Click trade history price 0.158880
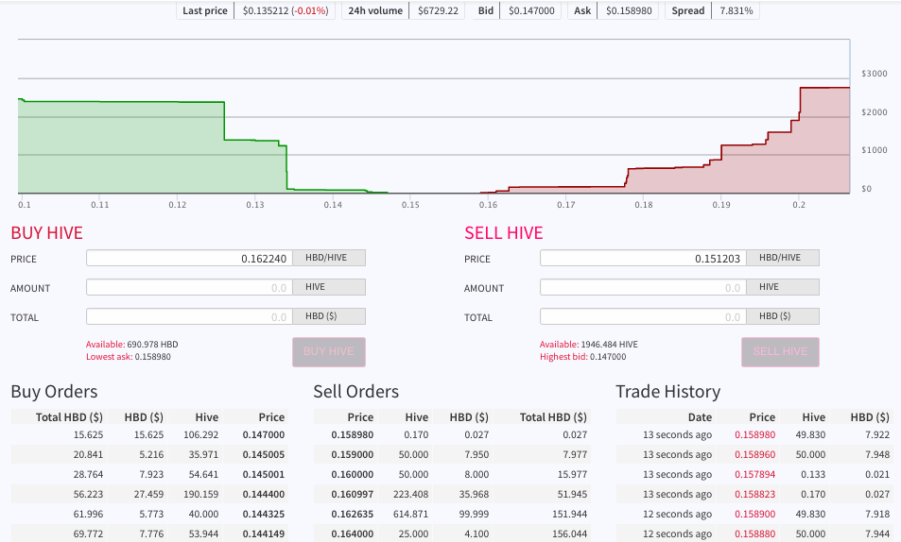The height and width of the screenshot is (542, 901). [754, 534]
